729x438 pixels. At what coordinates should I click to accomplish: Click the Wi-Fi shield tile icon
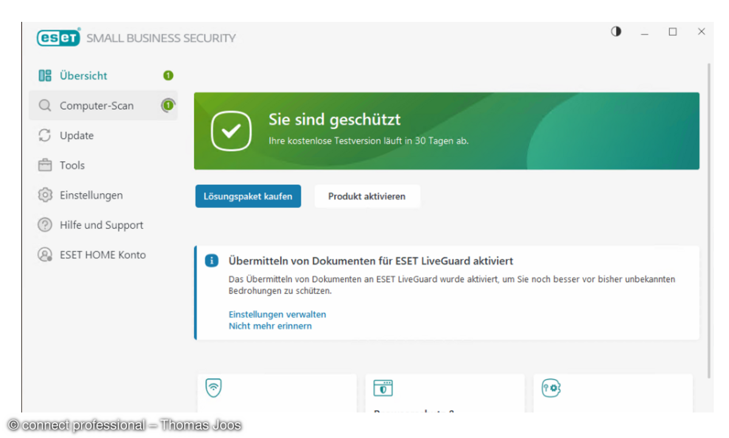213,388
